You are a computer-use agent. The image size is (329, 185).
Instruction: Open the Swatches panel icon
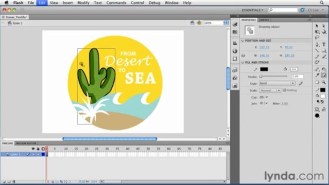pyautogui.click(x=235, y=32)
